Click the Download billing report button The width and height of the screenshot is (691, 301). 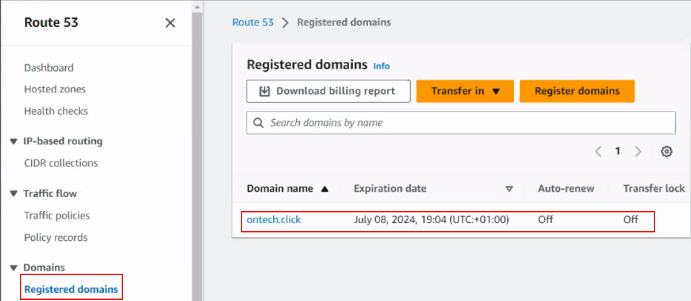[x=328, y=91]
